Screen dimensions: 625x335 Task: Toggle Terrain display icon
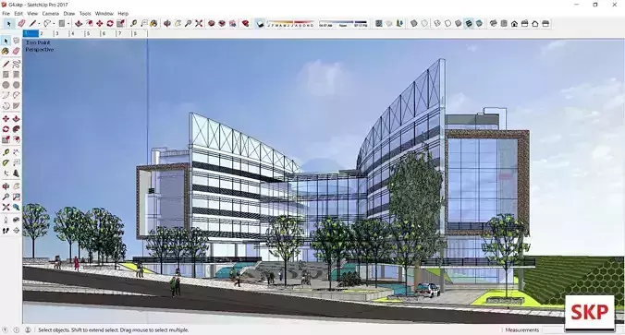tap(389, 23)
